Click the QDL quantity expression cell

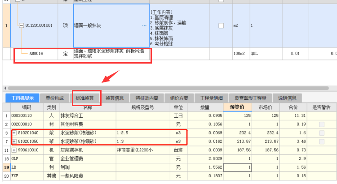pos(266,54)
